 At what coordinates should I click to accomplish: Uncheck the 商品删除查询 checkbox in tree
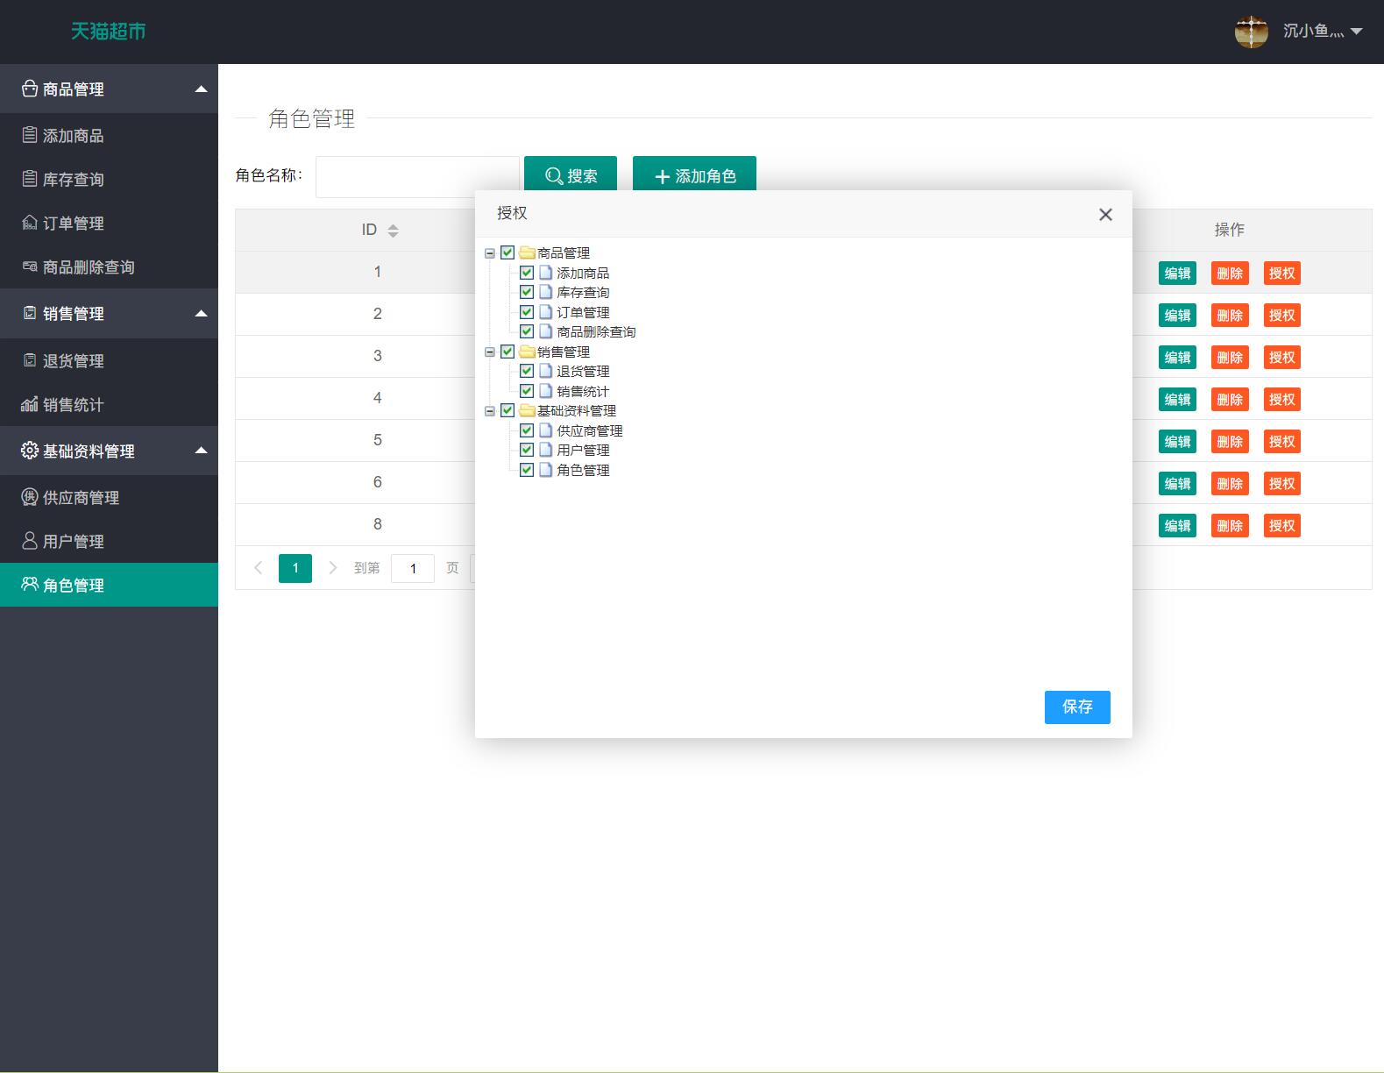tap(527, 331)
